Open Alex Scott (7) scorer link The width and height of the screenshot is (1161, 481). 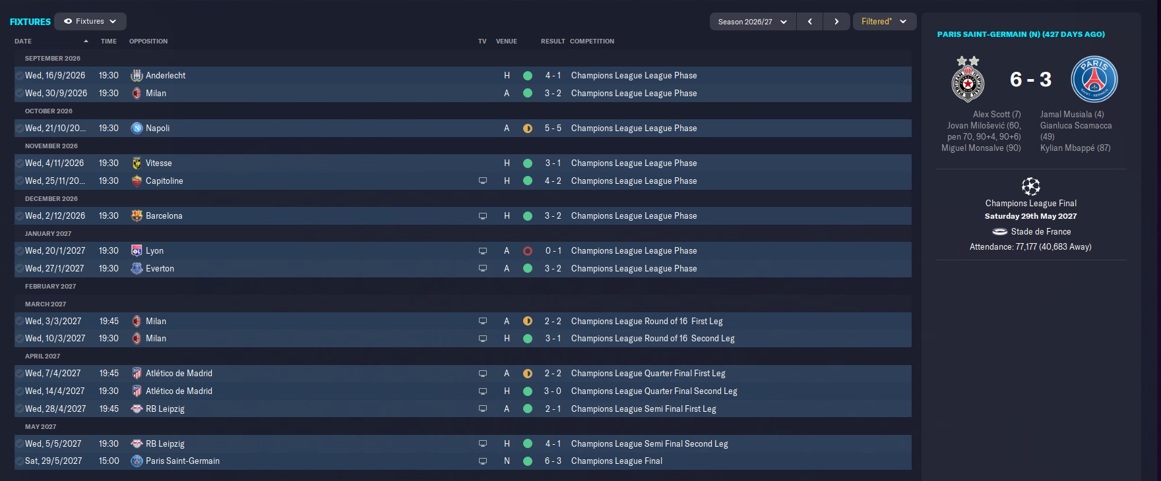click(x=996, y=115)
